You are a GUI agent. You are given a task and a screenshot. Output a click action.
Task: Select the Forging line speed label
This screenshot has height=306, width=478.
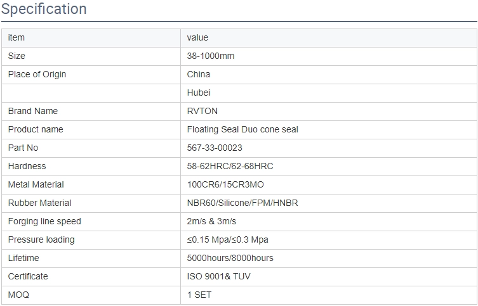pos(44,222)
